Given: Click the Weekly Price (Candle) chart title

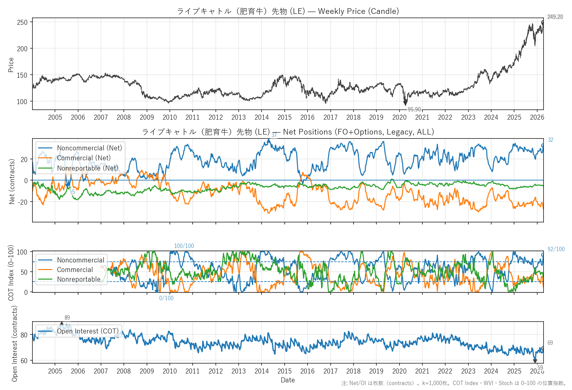Looking at the screenshot, I should click(288, 11).
